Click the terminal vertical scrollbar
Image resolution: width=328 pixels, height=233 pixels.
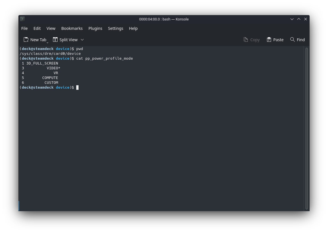click(307, 128)
